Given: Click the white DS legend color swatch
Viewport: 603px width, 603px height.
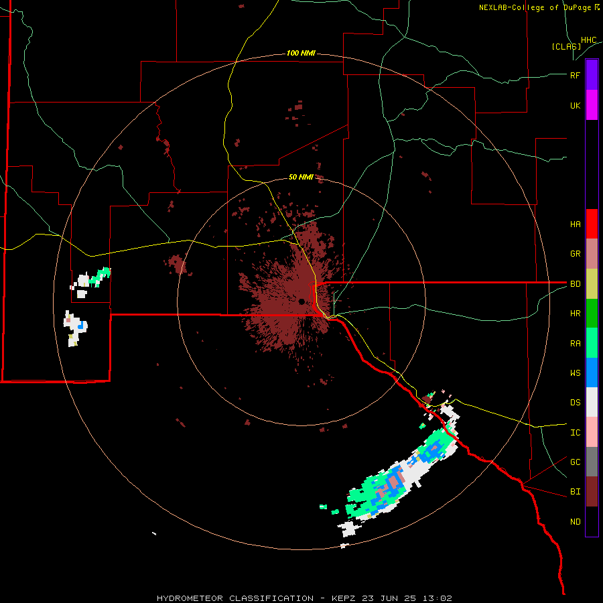Looking at the screenshot, I should pos(592,402).
